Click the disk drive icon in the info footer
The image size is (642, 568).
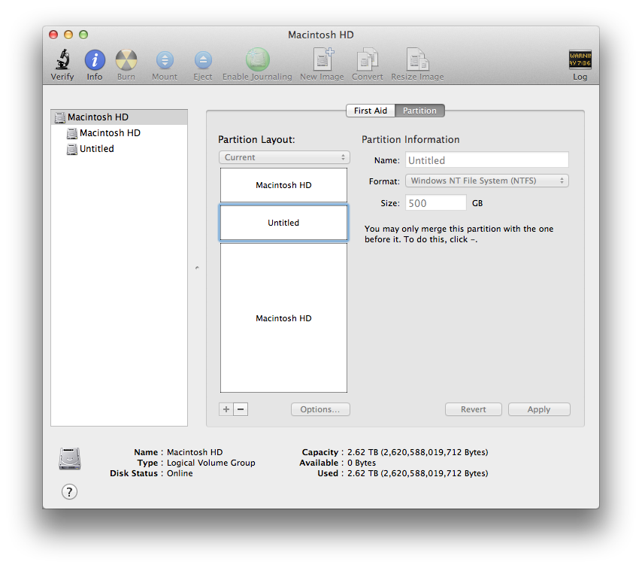[70, 459]
